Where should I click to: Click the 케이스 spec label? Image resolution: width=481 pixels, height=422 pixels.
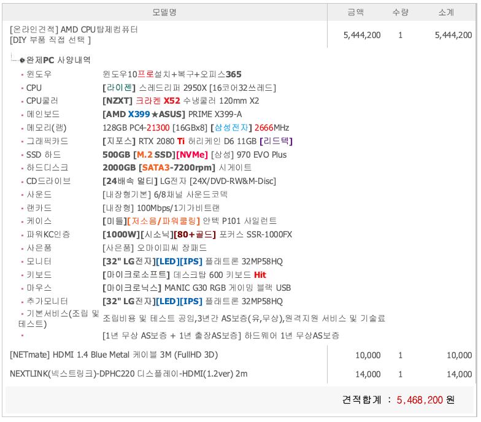[39, 221]
